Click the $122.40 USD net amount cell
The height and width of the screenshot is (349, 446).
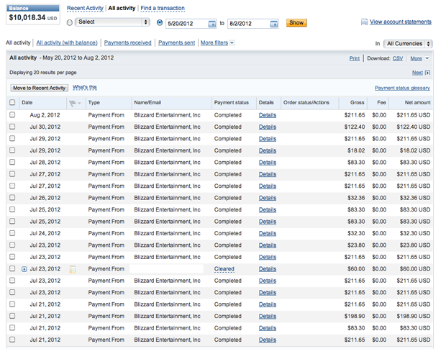(x=414, y=127)
